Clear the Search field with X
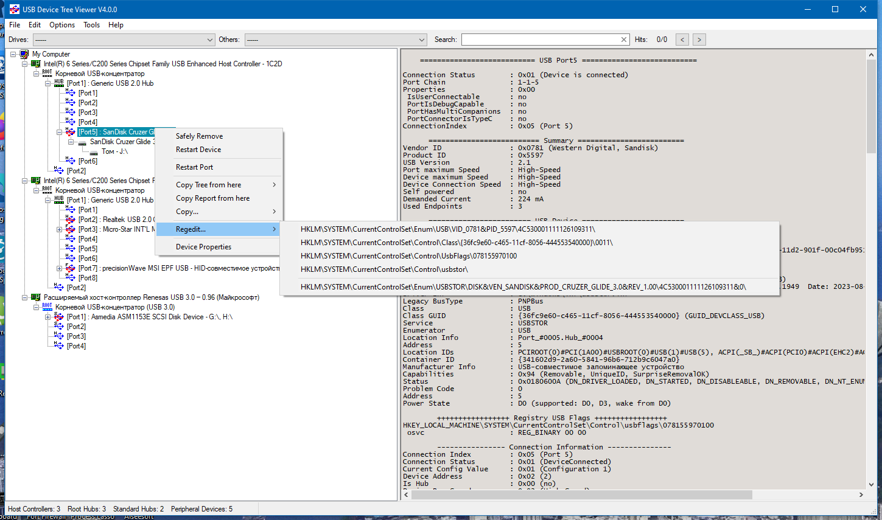 (624, 40)
